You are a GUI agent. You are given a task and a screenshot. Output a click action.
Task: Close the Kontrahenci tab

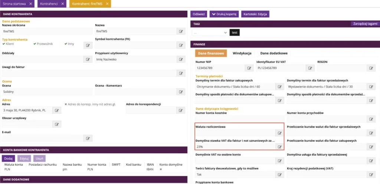(x=62, y=4)
